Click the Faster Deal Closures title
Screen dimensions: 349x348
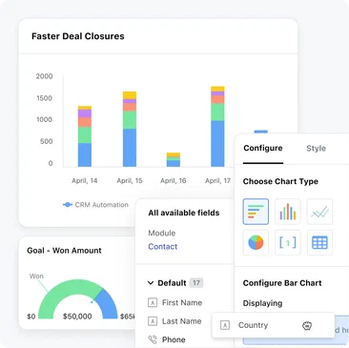click(78, 36)
